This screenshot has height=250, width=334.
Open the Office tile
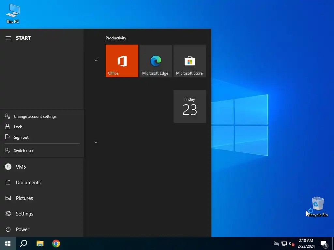click(x=122, y=61)
